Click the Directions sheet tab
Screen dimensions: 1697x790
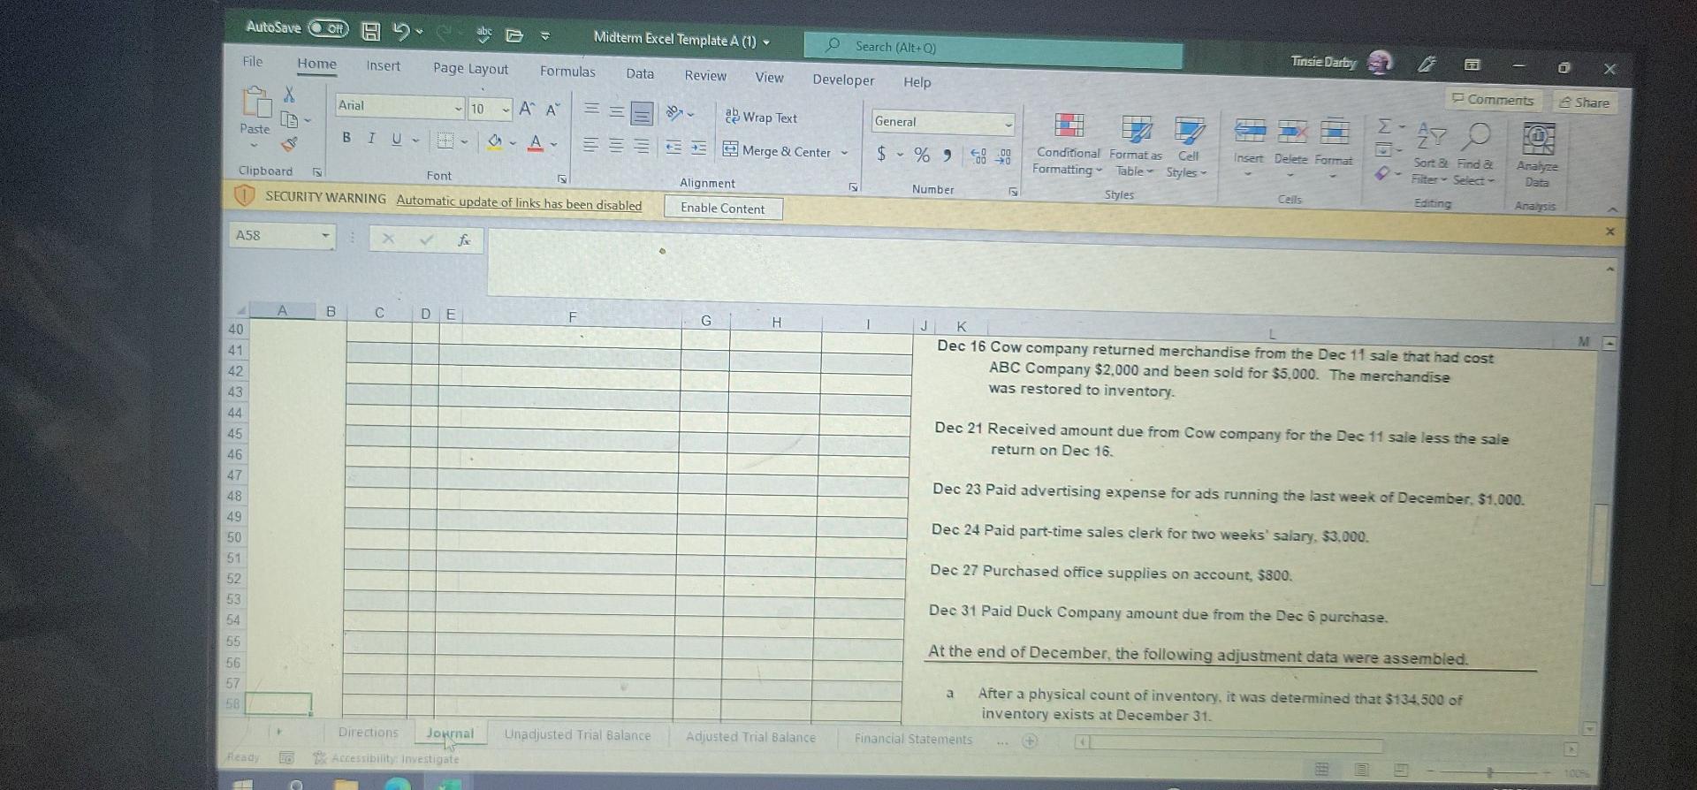[368, 733]
